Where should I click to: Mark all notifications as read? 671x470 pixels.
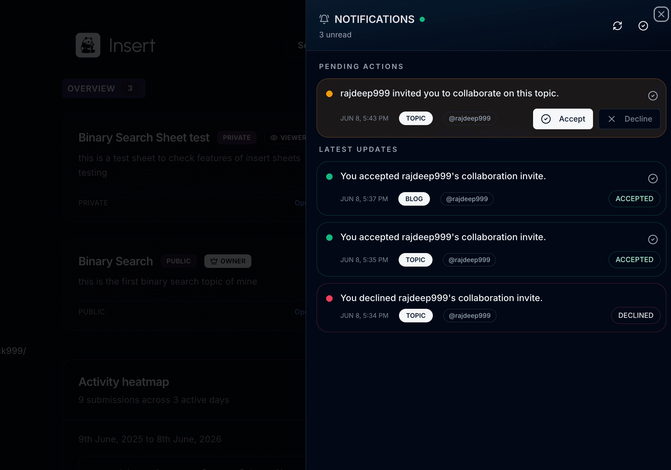[643, 26]
